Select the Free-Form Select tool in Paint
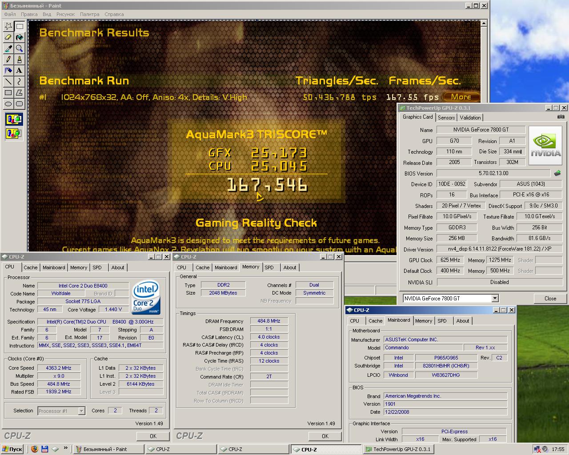 pyautogui.click(x=8, y=26)
